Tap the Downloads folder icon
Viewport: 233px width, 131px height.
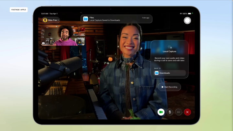pyautogui.click(x=157, y=73)
